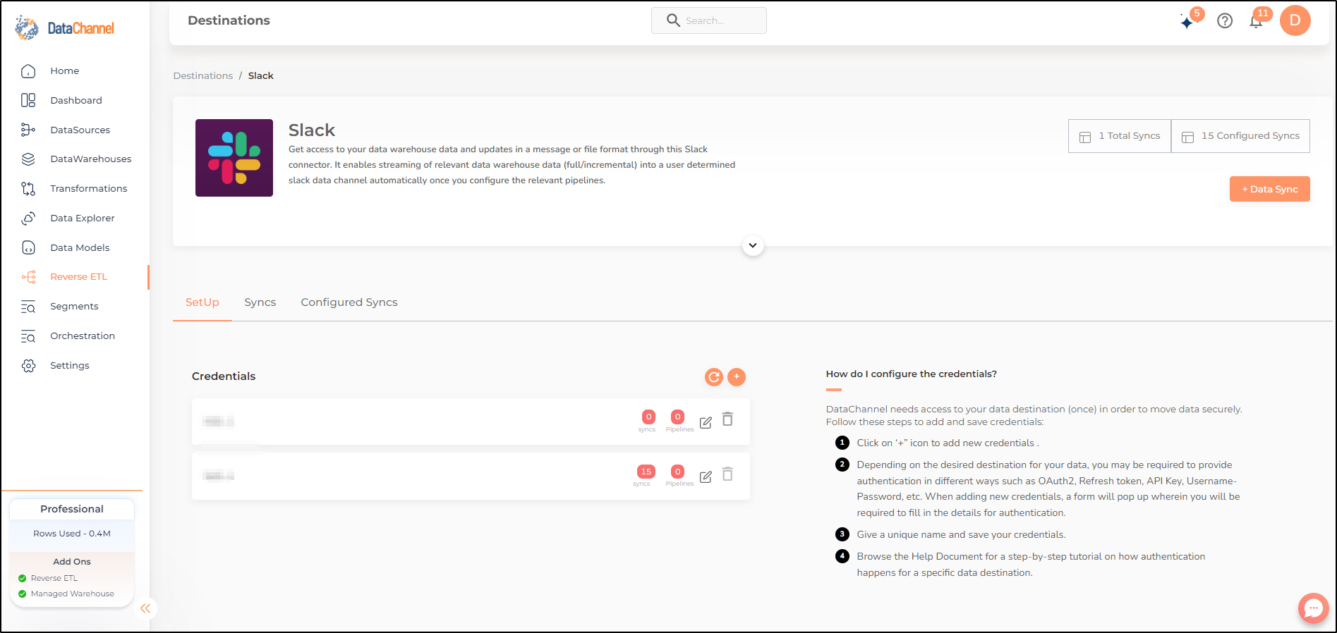Go to DataSources in sidebar
1337x633 pixels.
pyautogui.click(x=80, y=130)
